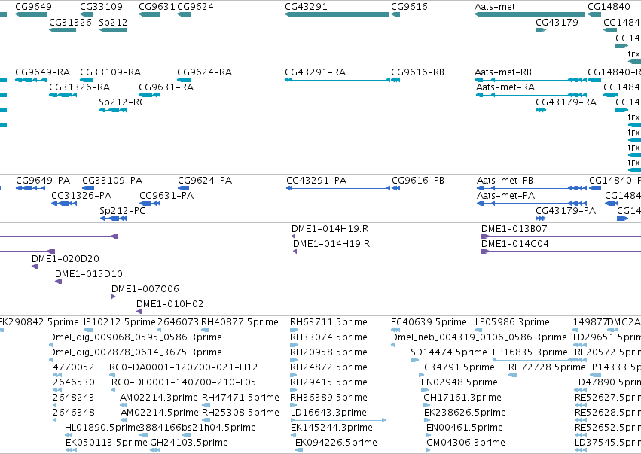Select EST RH25308.5prime
This screenshot has width=641, height=454.
(240, 413)
